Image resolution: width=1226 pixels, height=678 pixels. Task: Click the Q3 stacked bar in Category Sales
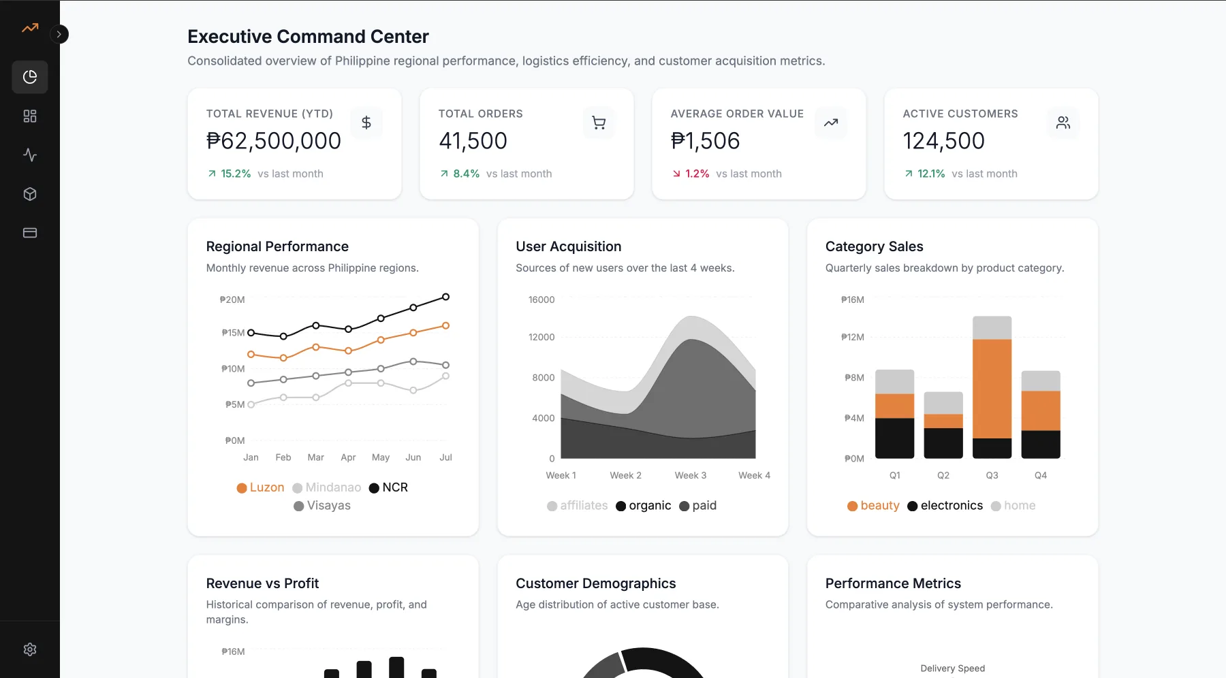(x=992, y=387)
